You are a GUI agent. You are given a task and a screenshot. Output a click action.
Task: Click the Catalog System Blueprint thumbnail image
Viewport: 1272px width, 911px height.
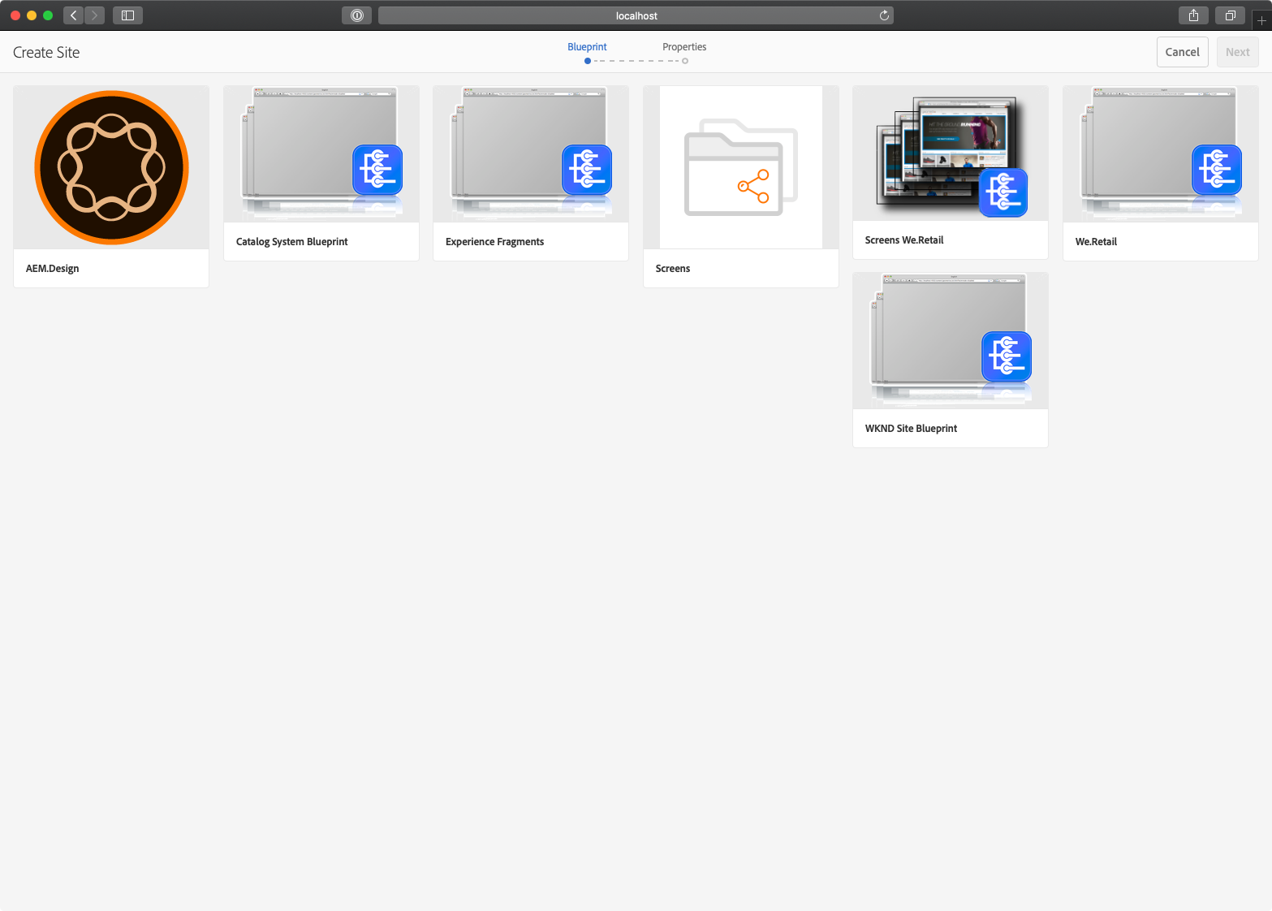[x=321, y=154]
